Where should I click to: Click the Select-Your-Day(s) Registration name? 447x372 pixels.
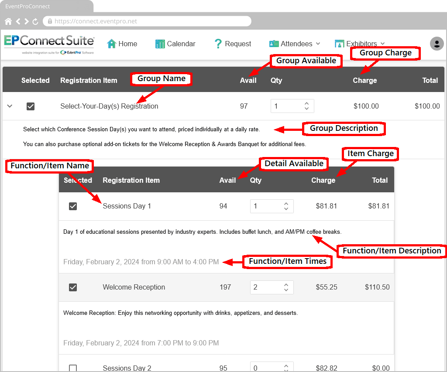pos(109,106)
